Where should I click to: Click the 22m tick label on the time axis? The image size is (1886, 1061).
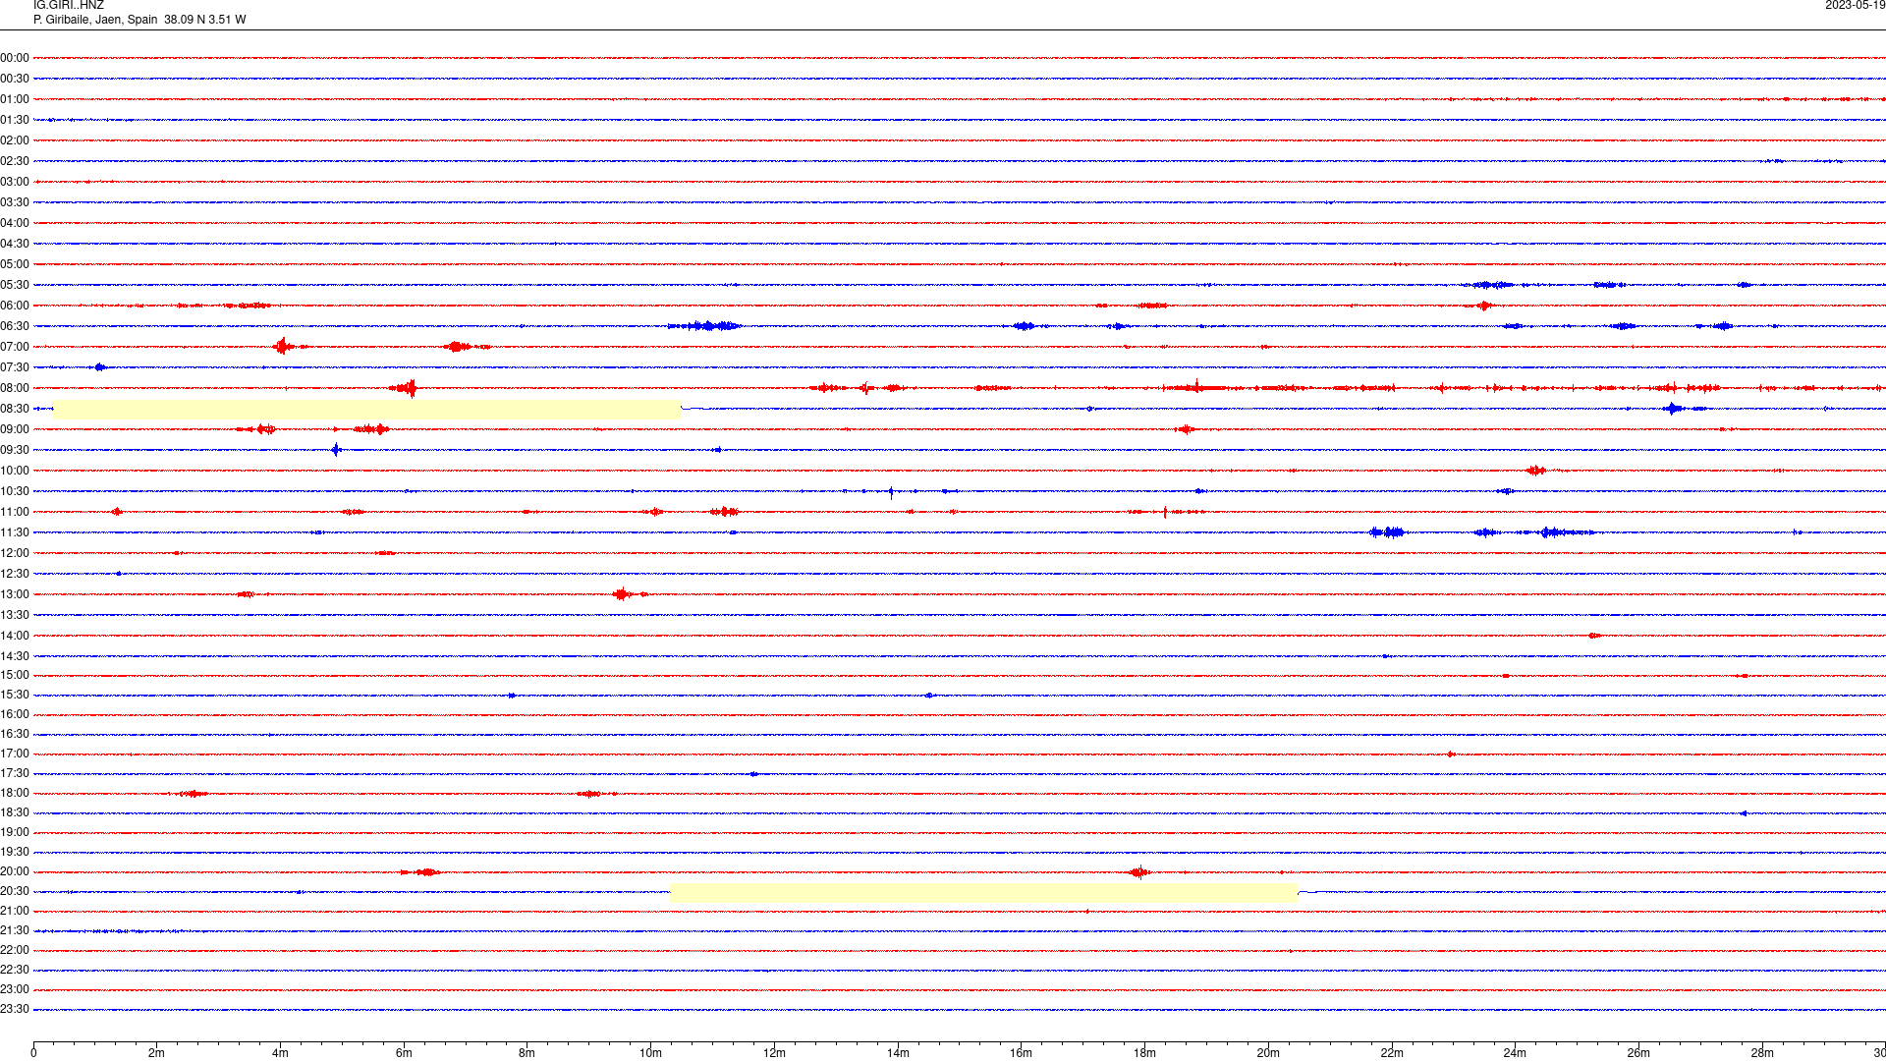(x=1392, y=1053)
